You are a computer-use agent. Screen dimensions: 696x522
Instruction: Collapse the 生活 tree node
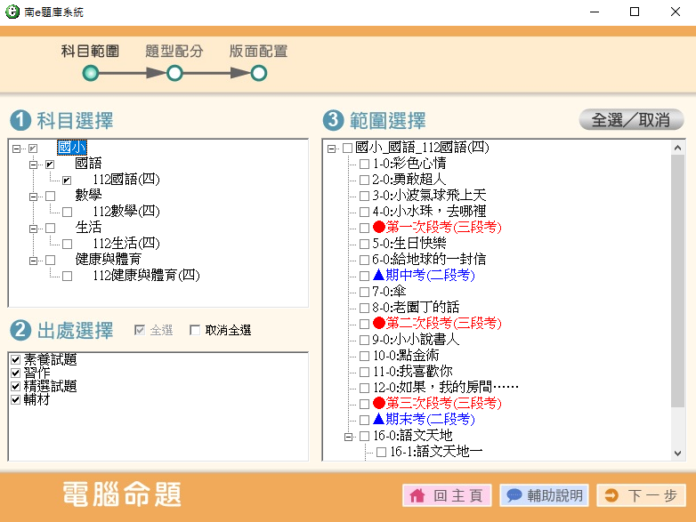click(x=33, y=229)
